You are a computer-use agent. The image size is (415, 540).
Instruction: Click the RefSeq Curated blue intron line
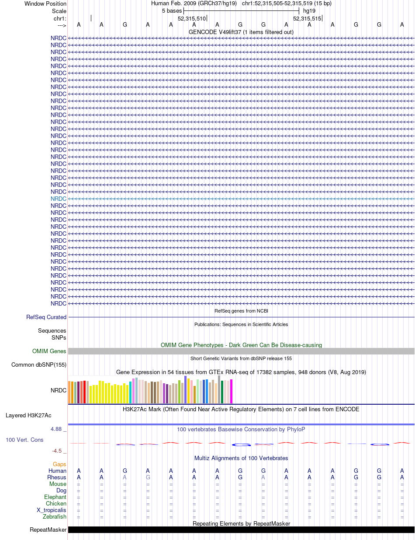241,317
